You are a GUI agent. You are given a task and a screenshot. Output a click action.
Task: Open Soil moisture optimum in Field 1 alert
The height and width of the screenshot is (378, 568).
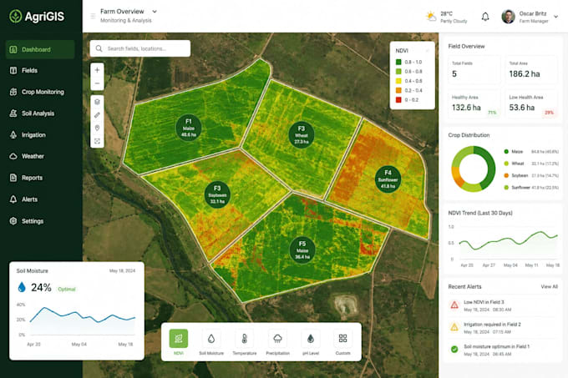click(503, 350)
